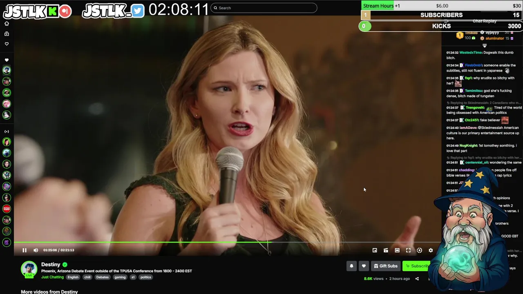523x294 pixels.
Task: Open video player settings gear
Action: pyautogui.click(x=431, y=250)
